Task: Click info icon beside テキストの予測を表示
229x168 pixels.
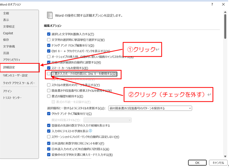Action: click(x=90, y=131)
